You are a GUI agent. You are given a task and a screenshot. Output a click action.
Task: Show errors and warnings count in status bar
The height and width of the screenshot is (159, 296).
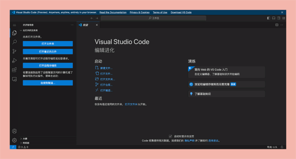(x=23, y=147)
